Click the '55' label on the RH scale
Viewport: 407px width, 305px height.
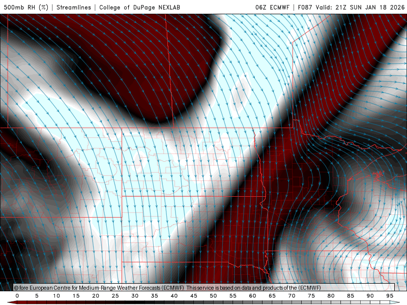click(x=233, y=296)
